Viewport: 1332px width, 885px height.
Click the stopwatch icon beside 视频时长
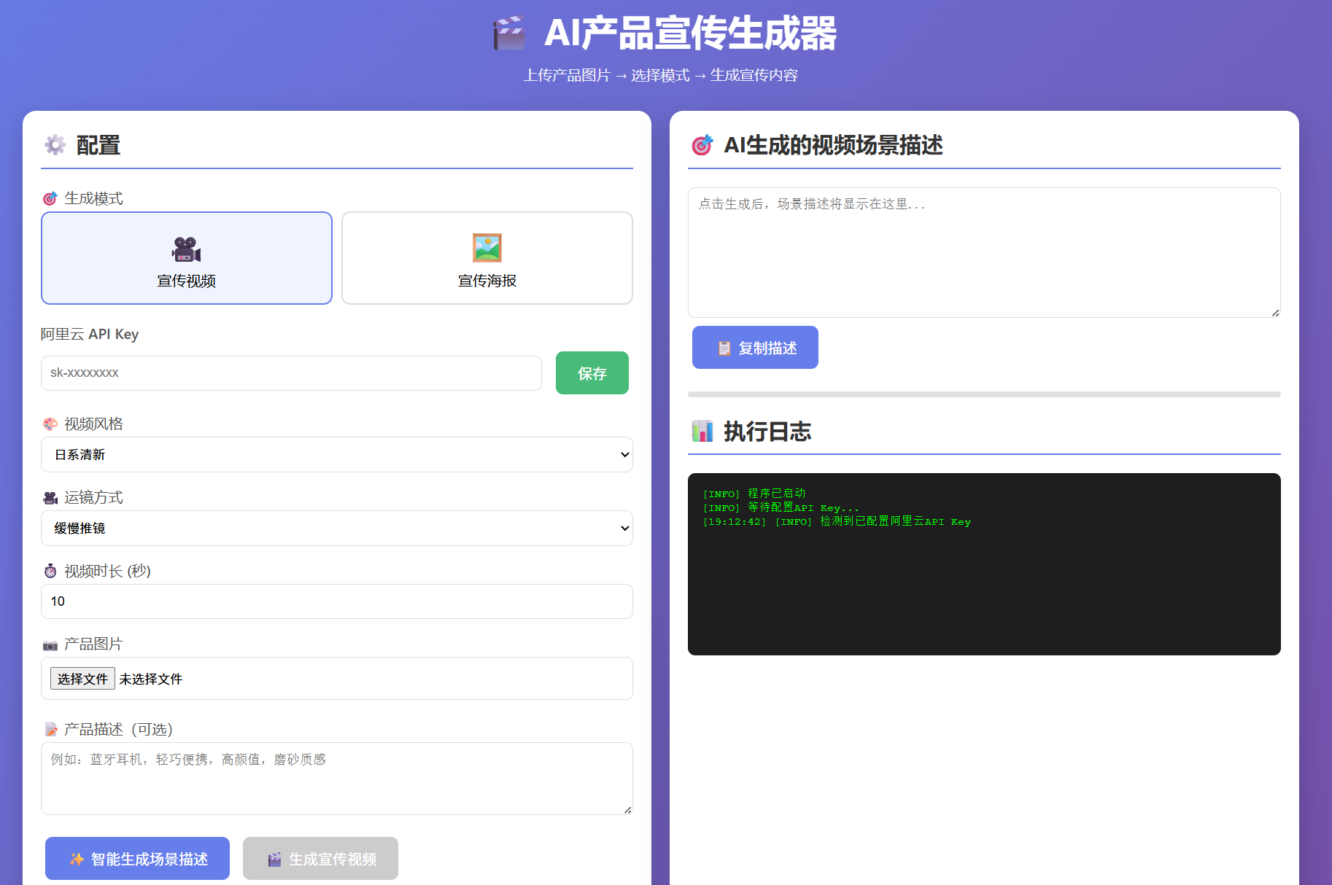click(x=50, y=571)
